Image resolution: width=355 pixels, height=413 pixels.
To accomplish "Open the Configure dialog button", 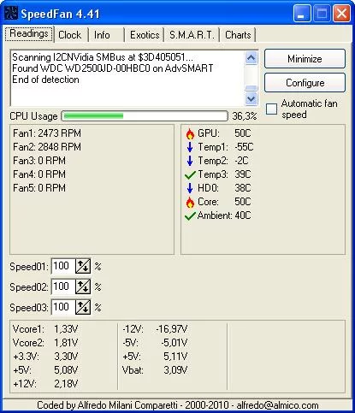I will [x=305, y=83].
